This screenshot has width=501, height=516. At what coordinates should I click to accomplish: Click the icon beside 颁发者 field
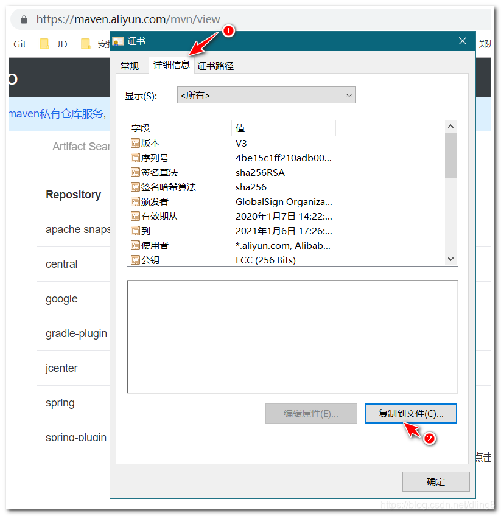point(135,202)
